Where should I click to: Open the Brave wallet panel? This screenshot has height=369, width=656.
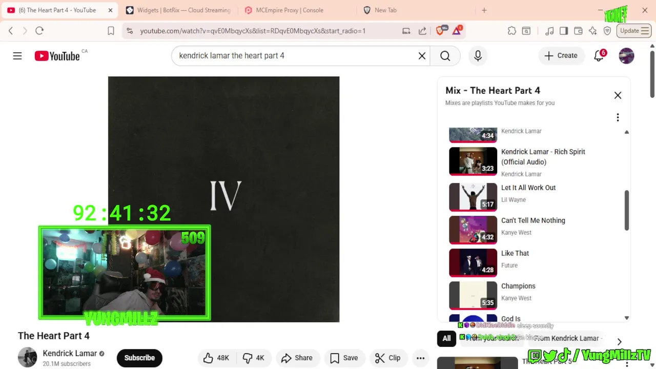pyautogui.click(x=578, y=31)
